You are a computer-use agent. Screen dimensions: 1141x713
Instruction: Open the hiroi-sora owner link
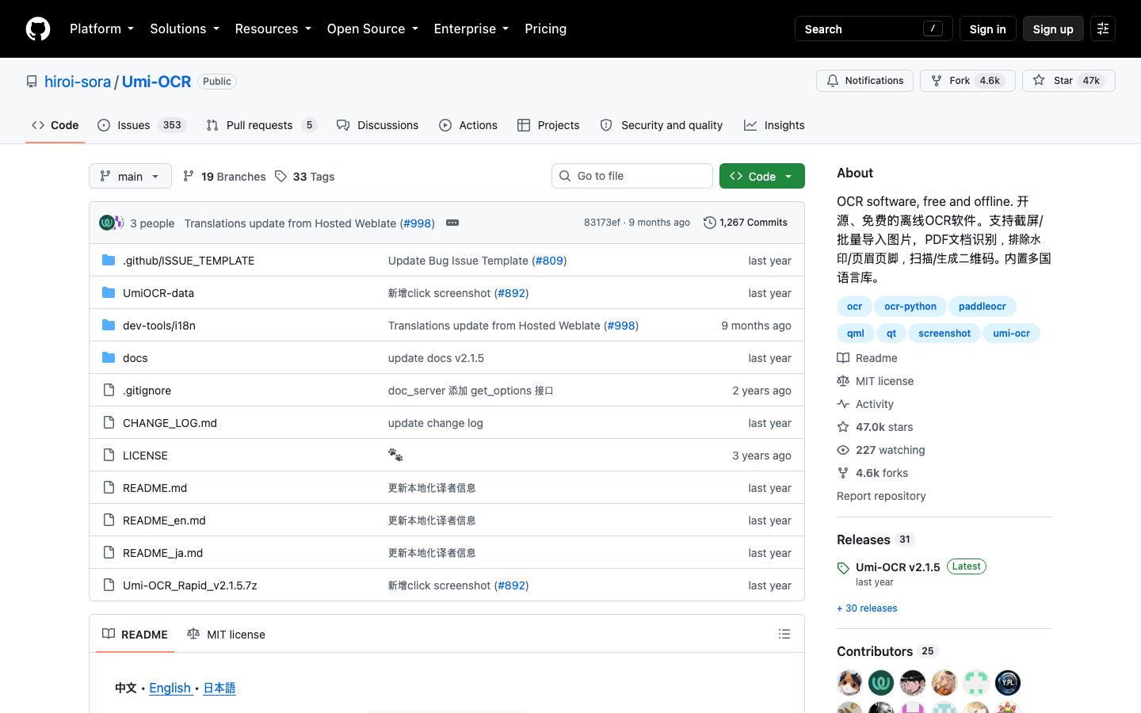(78, 82)
